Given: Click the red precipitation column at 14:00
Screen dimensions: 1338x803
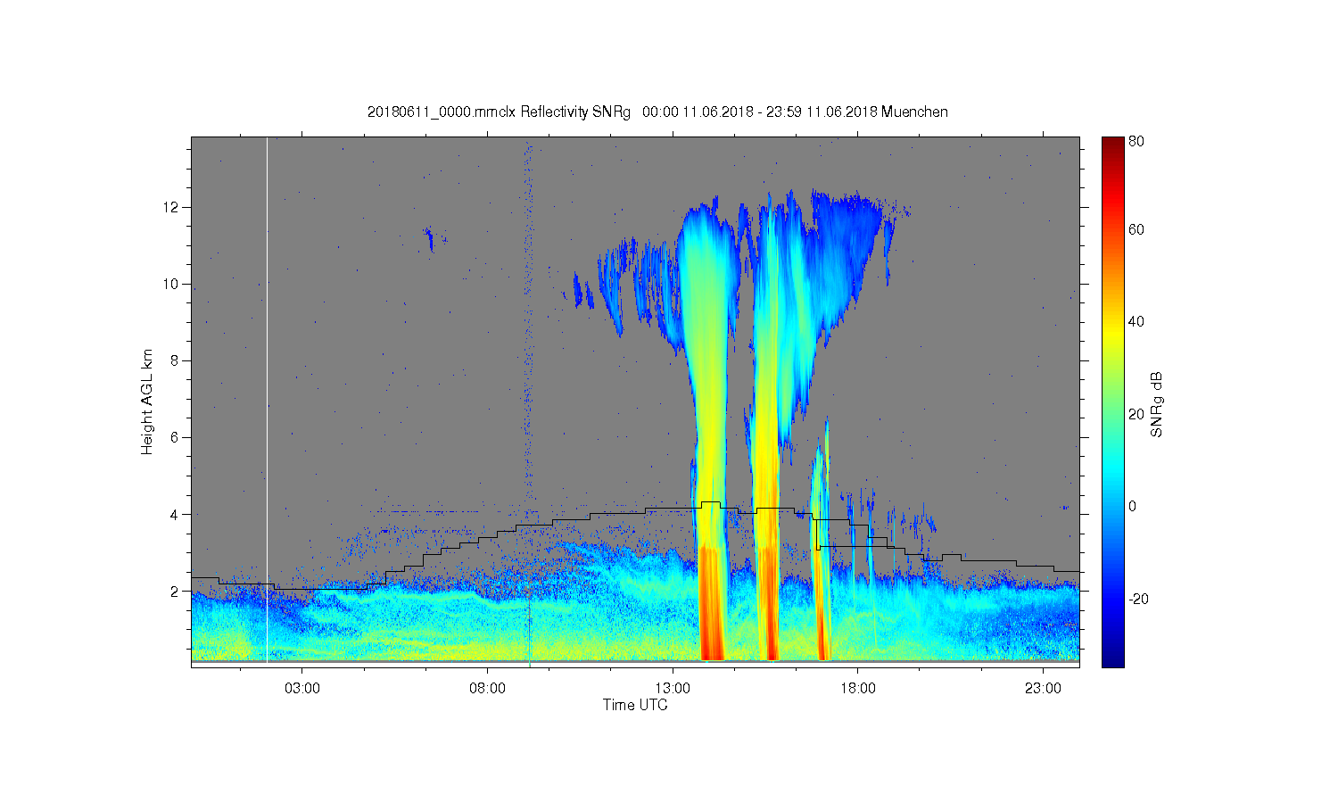Looking at the screenshot, I should point(710,604).
